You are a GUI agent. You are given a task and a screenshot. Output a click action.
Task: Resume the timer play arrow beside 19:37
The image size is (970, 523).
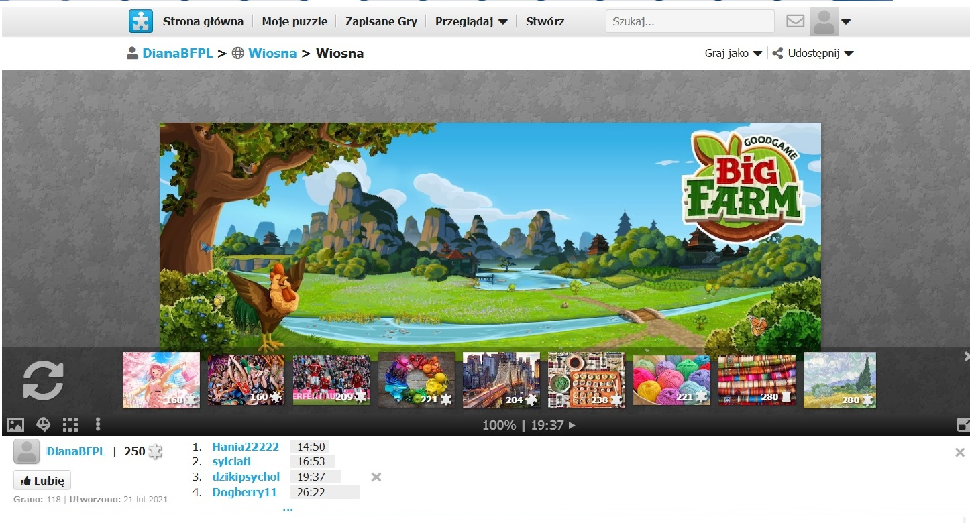(x=572, y=425)
